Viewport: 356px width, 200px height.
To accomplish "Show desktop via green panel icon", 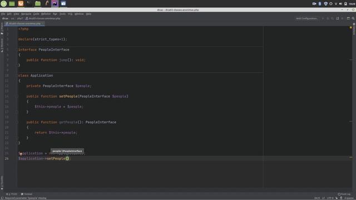I will click(12, 3).
